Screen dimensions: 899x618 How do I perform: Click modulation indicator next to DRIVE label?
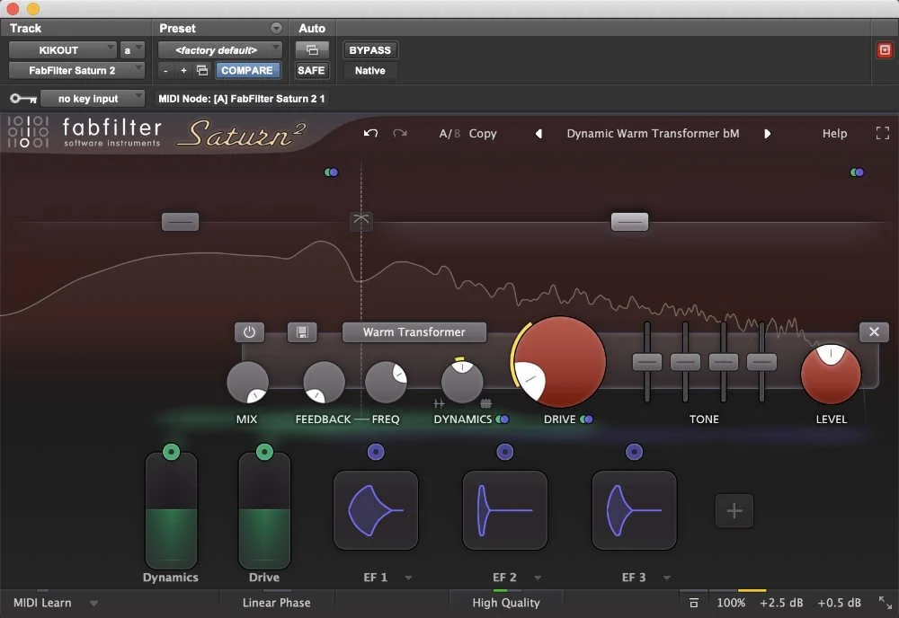point(586,419)
